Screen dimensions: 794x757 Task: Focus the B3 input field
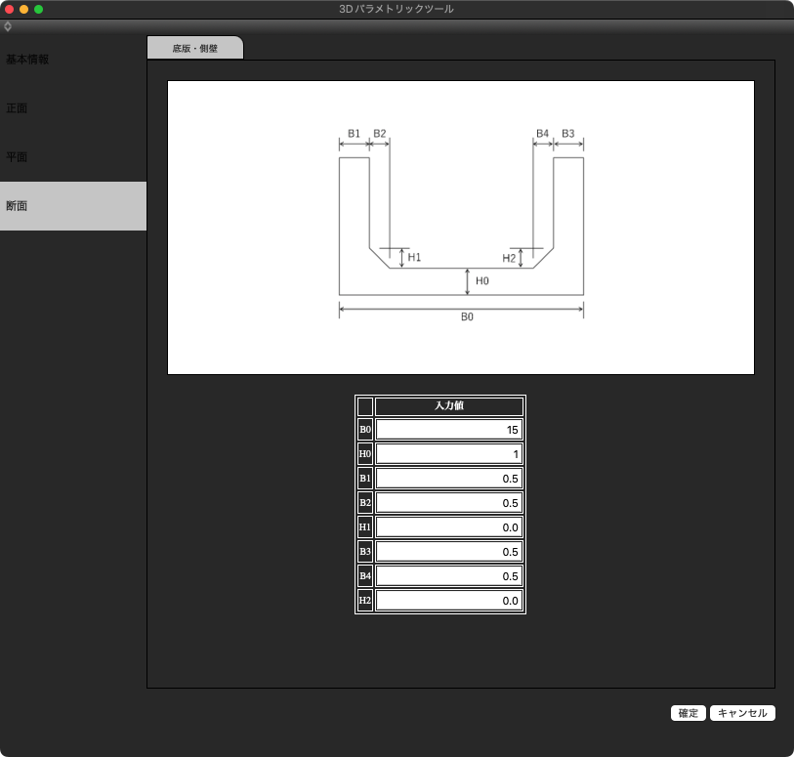(x=449, y=552)
